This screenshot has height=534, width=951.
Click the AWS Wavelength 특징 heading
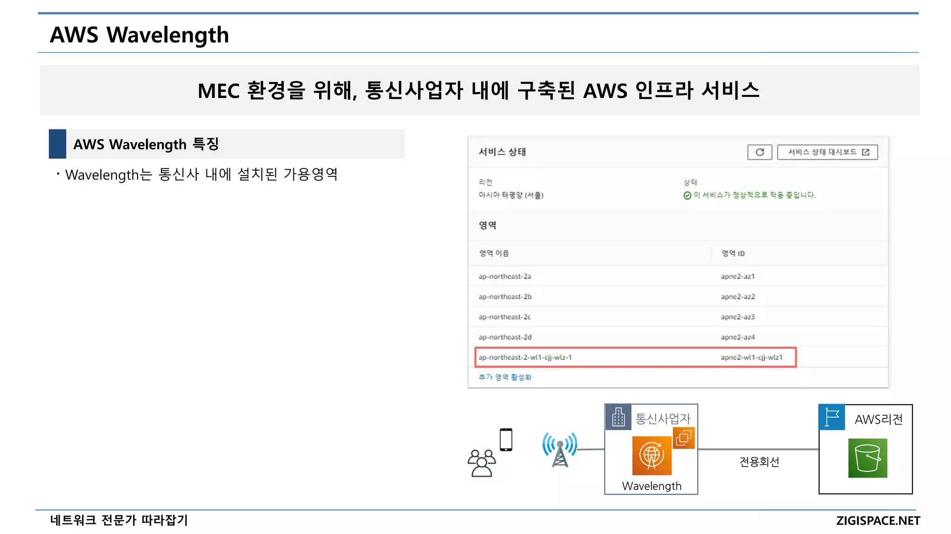[x=146, y=144]
